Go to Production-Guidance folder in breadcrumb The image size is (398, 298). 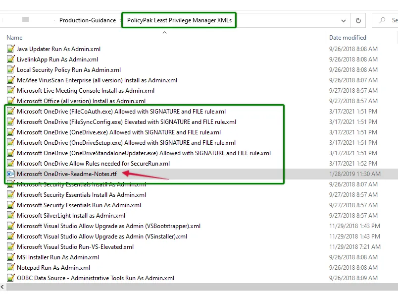87,20
